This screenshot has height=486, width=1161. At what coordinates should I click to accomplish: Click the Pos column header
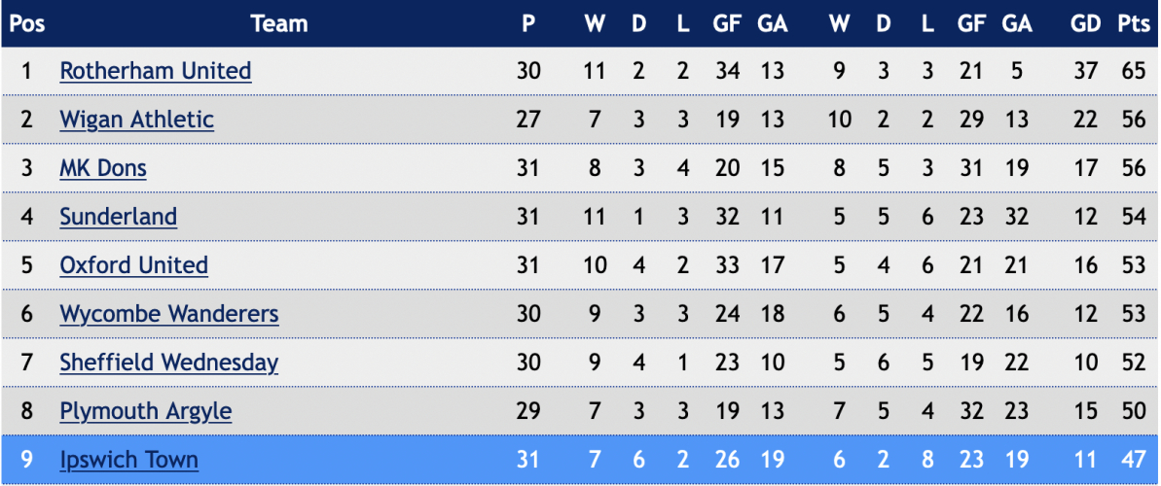click(26, 23)
